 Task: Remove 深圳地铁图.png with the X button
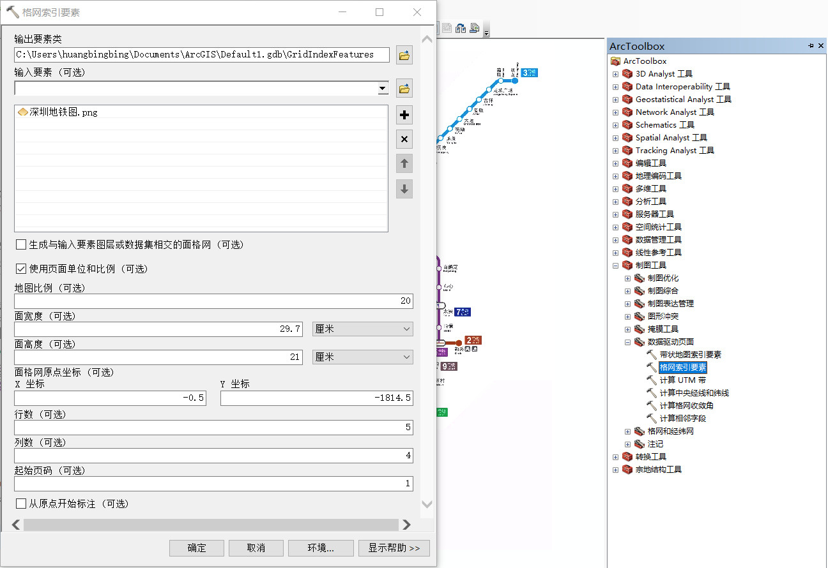pyautogui.click(x=404, y=139)
